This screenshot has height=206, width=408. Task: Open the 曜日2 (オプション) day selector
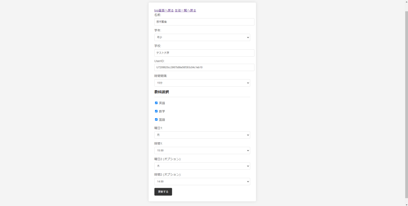click(202, 166)
